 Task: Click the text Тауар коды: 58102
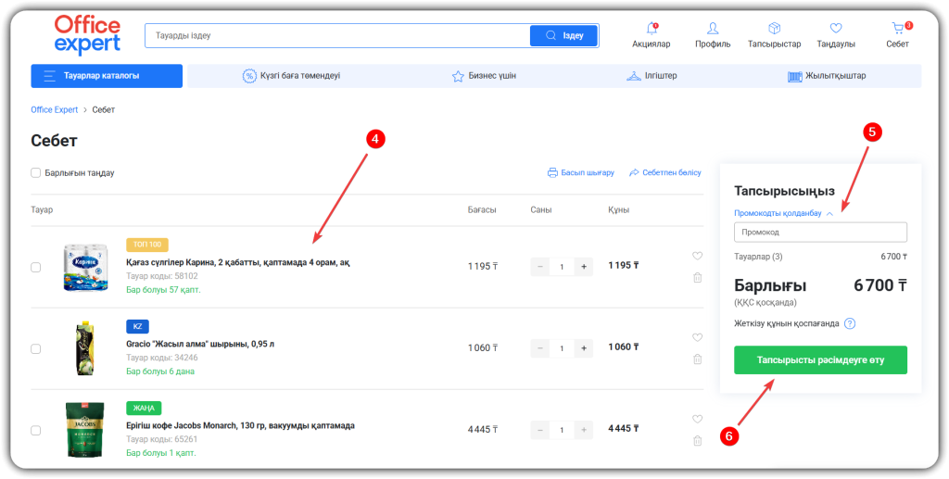point(162,276)
